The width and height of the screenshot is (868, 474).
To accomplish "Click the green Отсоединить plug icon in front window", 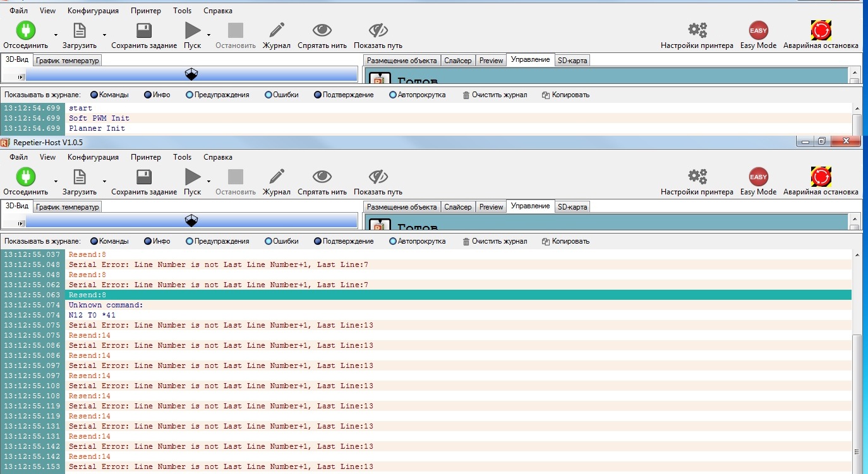I will tap(25, 177).
